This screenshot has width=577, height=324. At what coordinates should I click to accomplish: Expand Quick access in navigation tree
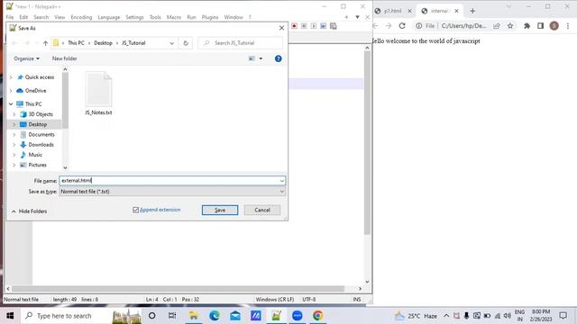coord(11,77)
